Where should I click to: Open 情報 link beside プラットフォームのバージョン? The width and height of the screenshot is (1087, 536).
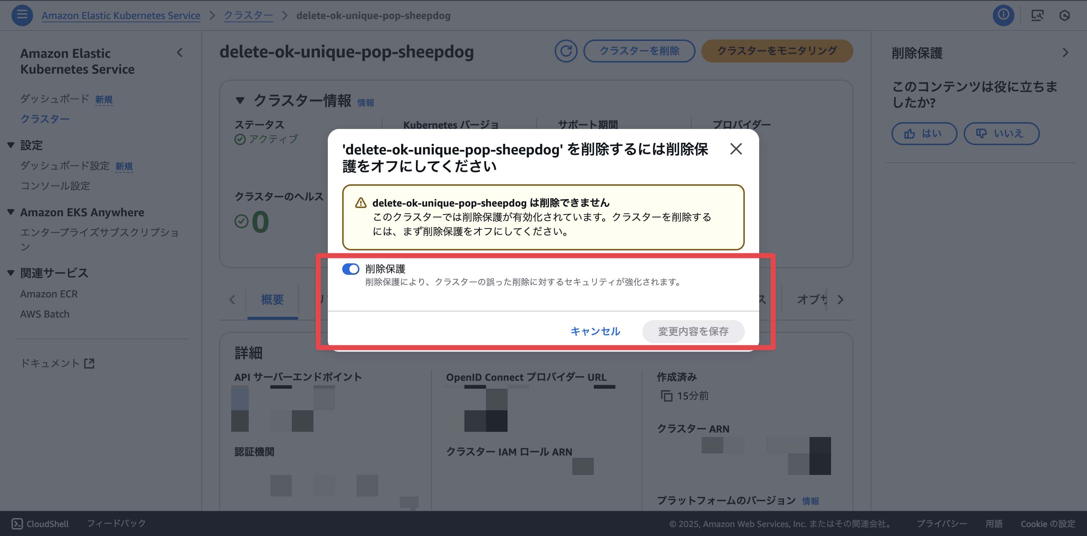[810, 501]
